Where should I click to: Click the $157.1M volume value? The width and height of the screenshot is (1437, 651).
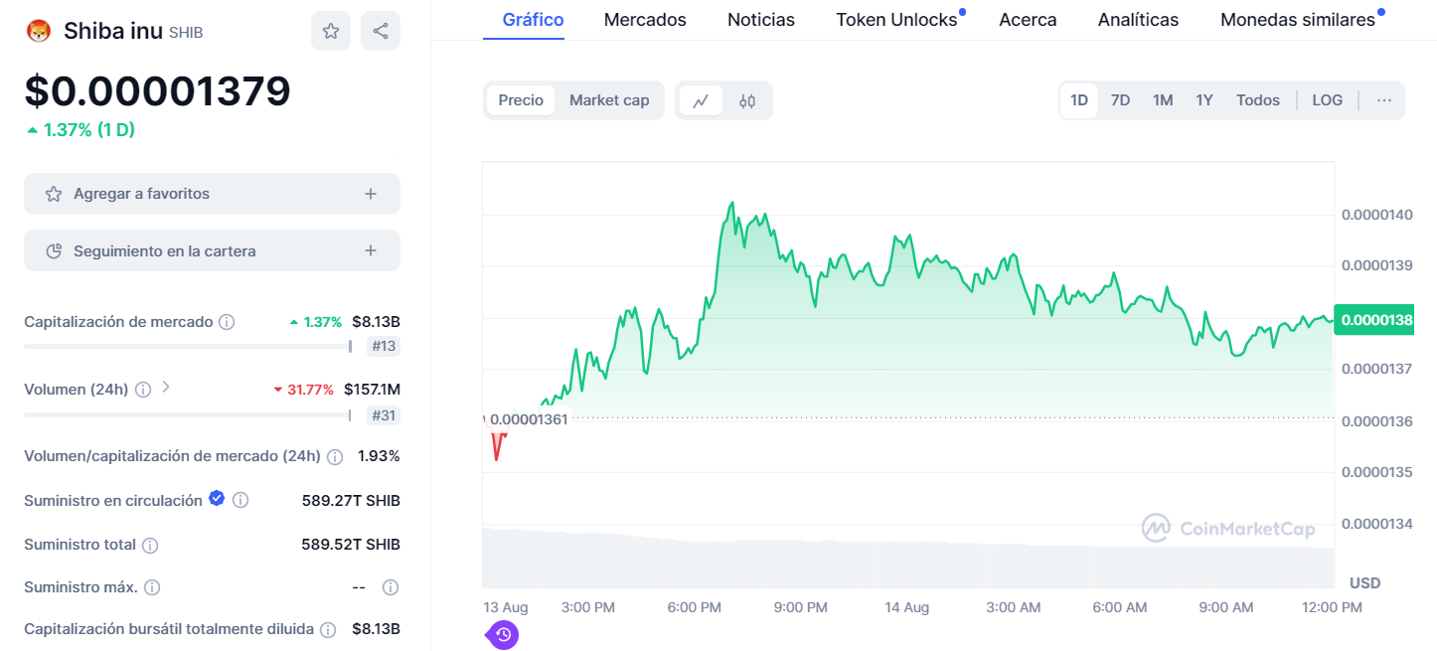372,390
